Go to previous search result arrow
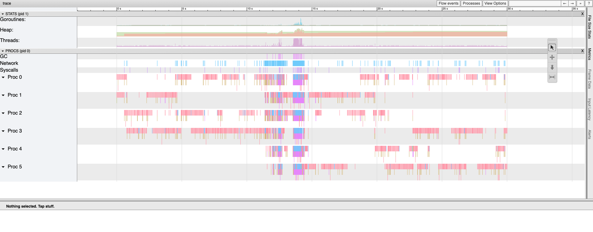This screenshot has height=232, width=593. [565, 3]
